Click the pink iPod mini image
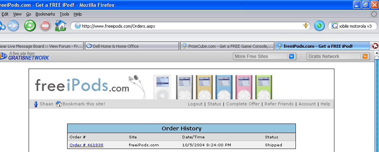Screen dimensions: 379x152 pyautogui.click(x=244, y=87)
